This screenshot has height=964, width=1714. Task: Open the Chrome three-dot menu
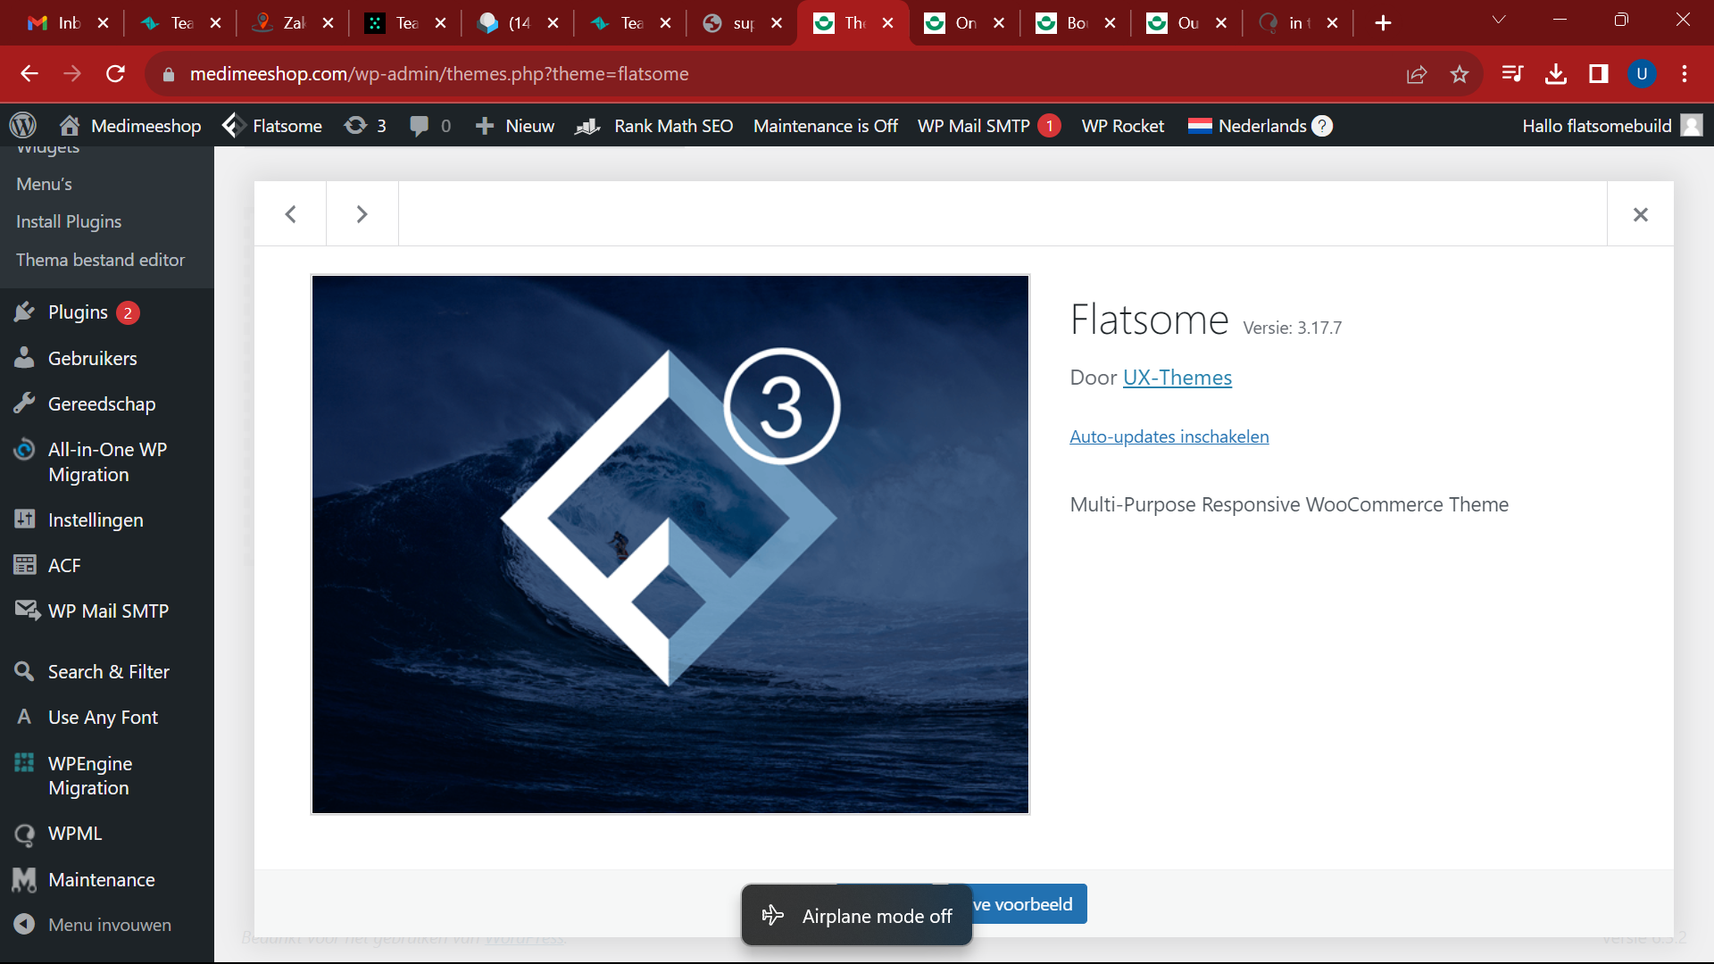pyautogui.click(x=1685, y=74)
